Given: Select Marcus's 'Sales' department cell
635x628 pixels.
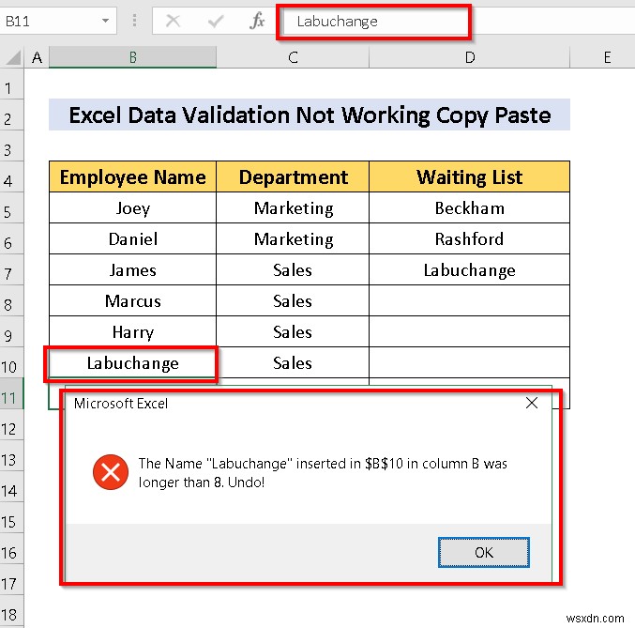Looking at the screenshot, I should tap(293, 300).
